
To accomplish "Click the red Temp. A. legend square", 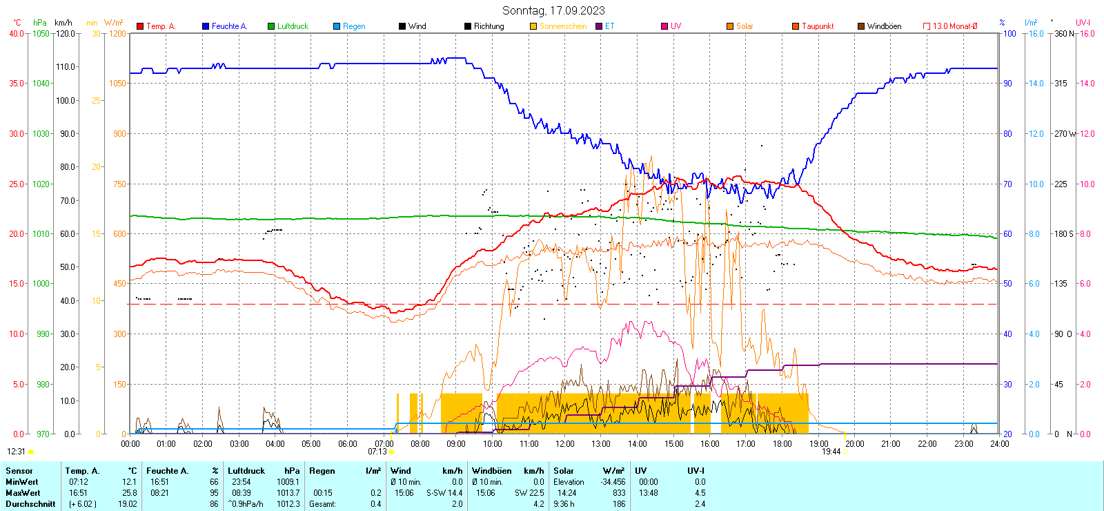I will tap(140, 26).
